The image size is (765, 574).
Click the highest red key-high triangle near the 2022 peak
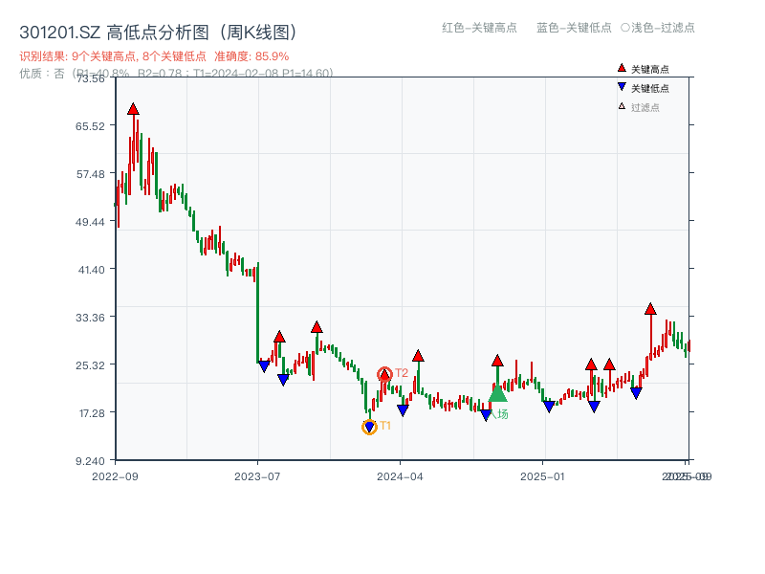pyautogui.click(x=132, y=109)
